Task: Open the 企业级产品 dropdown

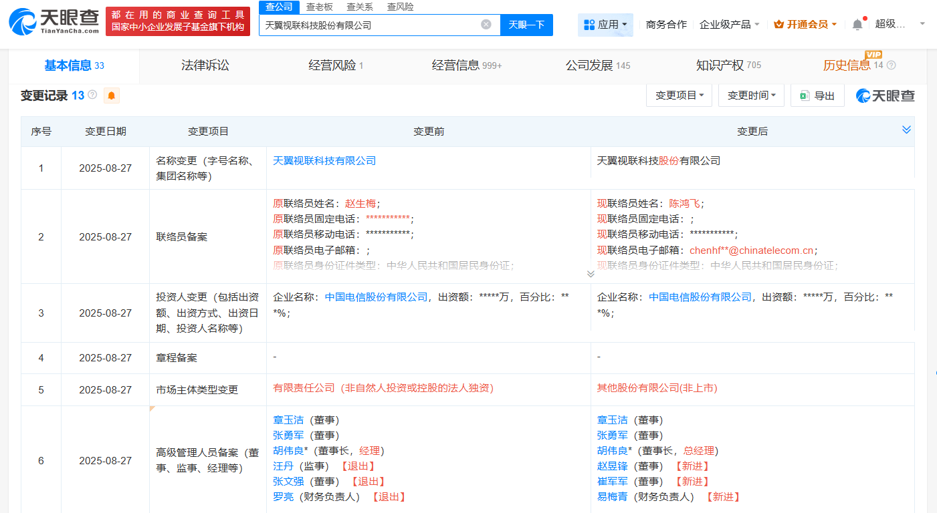Action: pos(729,25)
